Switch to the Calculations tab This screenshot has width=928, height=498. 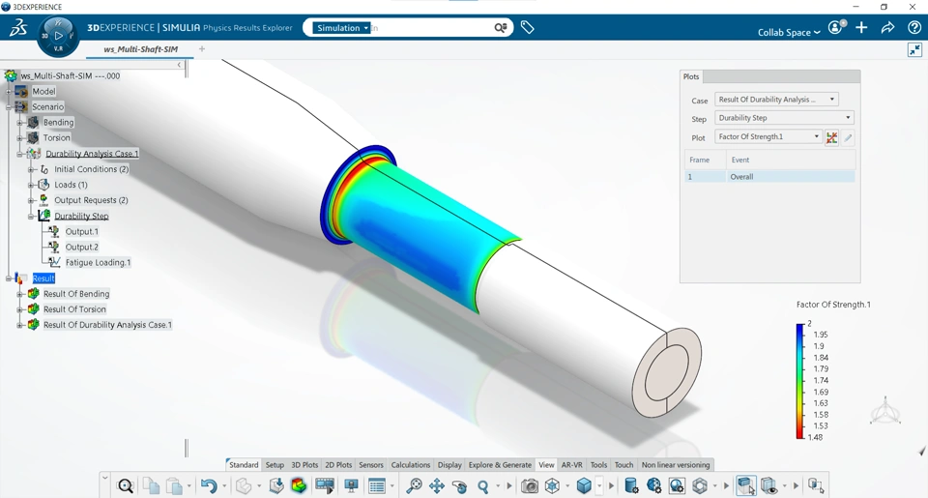tap(410, 465)
